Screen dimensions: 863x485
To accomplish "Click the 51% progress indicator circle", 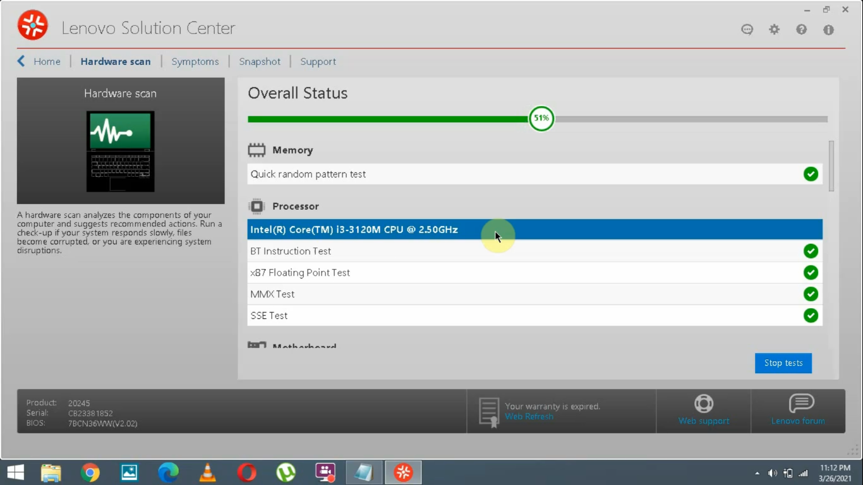I will click(x=541, y=118).
